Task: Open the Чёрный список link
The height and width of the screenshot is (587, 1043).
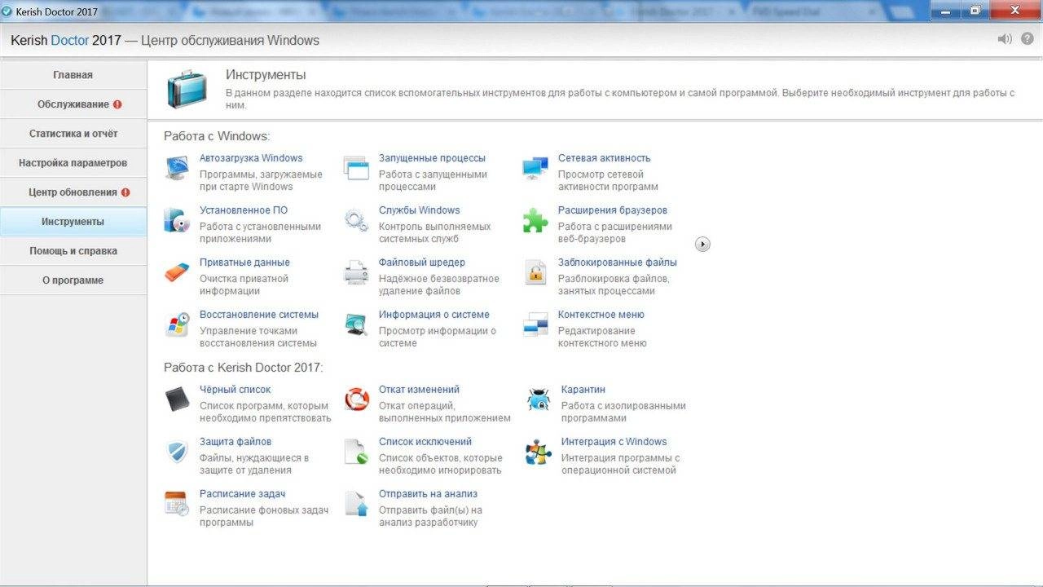Action: [235, 390]
